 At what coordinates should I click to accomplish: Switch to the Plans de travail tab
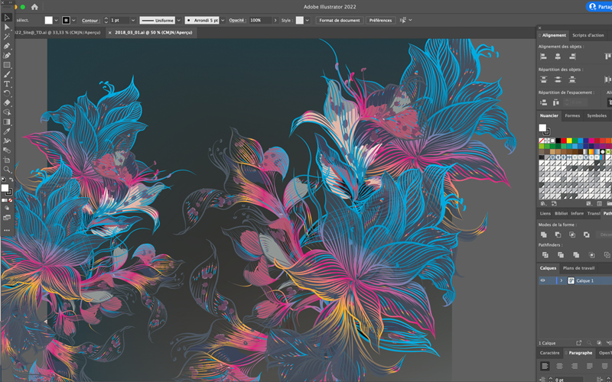point(579,268)
